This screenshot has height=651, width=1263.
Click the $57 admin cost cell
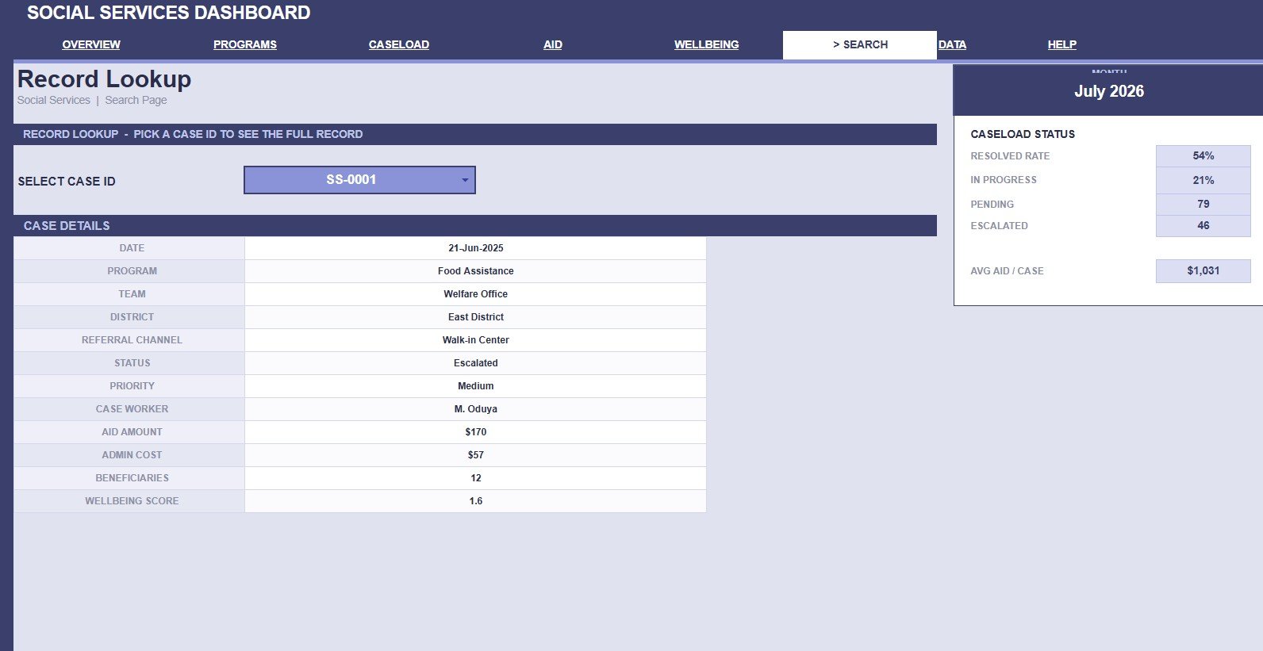pos(476,455)
